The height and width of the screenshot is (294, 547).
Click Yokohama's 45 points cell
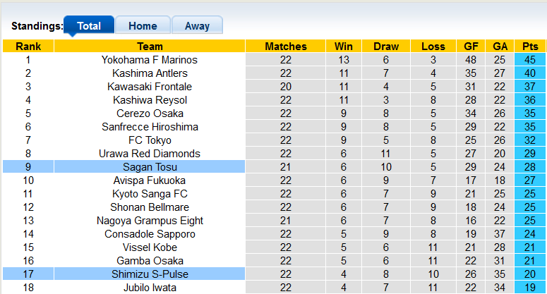(x=529, y=60)
